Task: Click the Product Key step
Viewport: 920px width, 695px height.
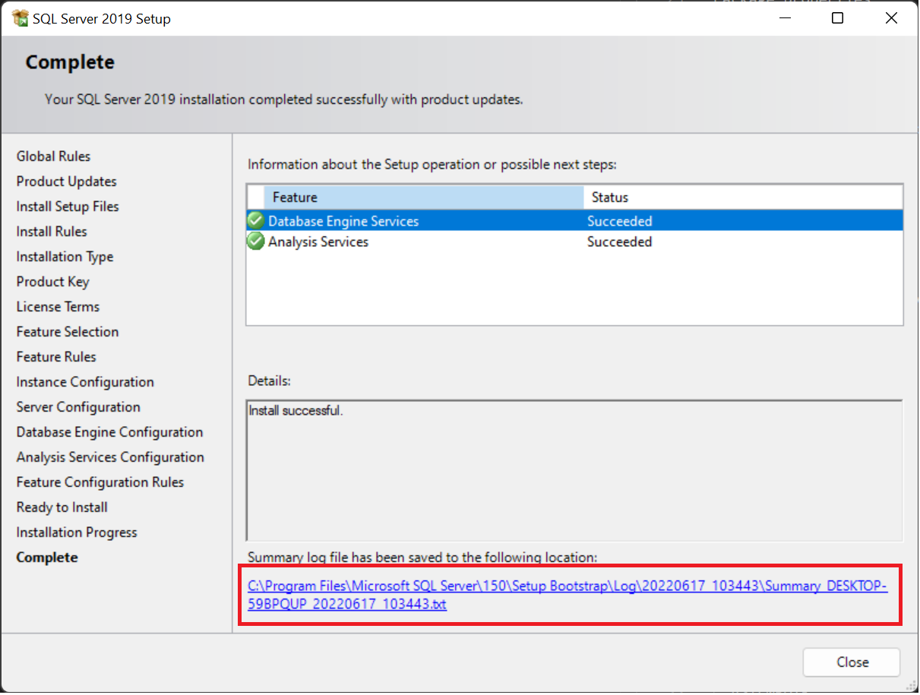Action: 52,282
